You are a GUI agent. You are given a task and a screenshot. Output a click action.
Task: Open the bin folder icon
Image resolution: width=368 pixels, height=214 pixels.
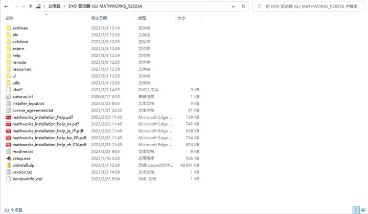[9, 35]
